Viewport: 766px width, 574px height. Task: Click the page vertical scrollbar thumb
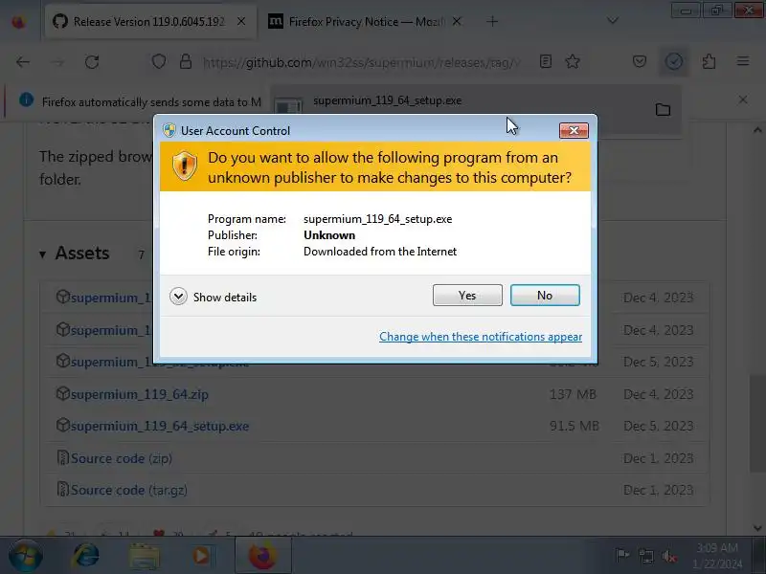(x=757, y=423)
